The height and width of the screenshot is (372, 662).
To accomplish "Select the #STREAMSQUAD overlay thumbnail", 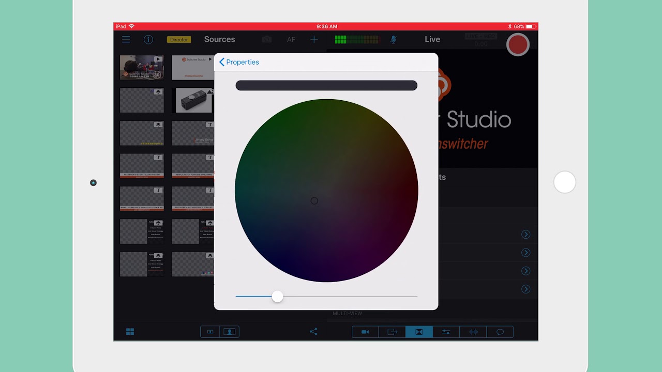I will point(142,133).
